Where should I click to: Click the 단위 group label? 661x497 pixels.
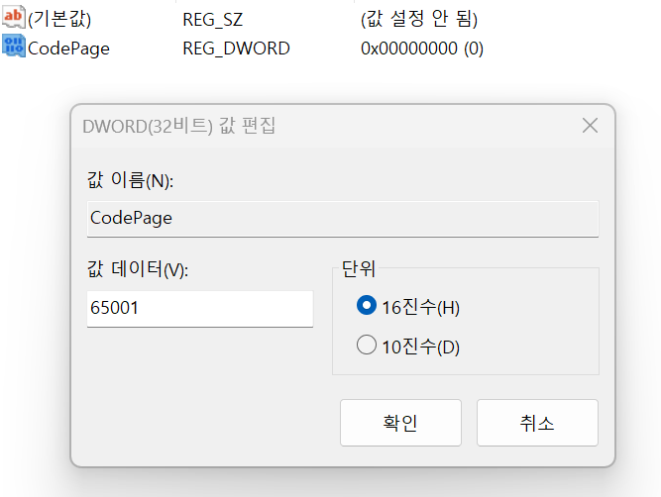click(358, 268)
